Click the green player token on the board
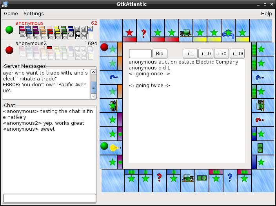This screenshot has width=276, height=206. click(104, 146)
